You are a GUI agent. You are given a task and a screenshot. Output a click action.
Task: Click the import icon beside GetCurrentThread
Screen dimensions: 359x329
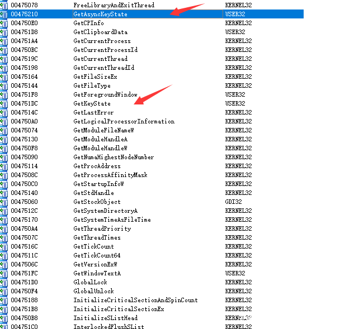point(4,59)
